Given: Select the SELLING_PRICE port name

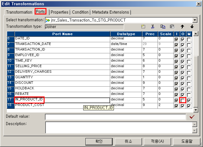Looking at the screenshot, I should (28, 66).
